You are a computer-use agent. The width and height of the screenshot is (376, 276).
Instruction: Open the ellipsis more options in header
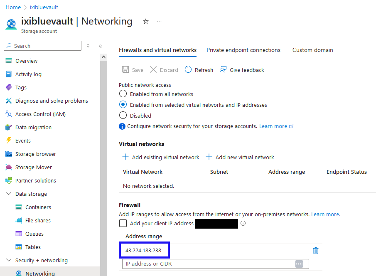click(x=159, y=21)
